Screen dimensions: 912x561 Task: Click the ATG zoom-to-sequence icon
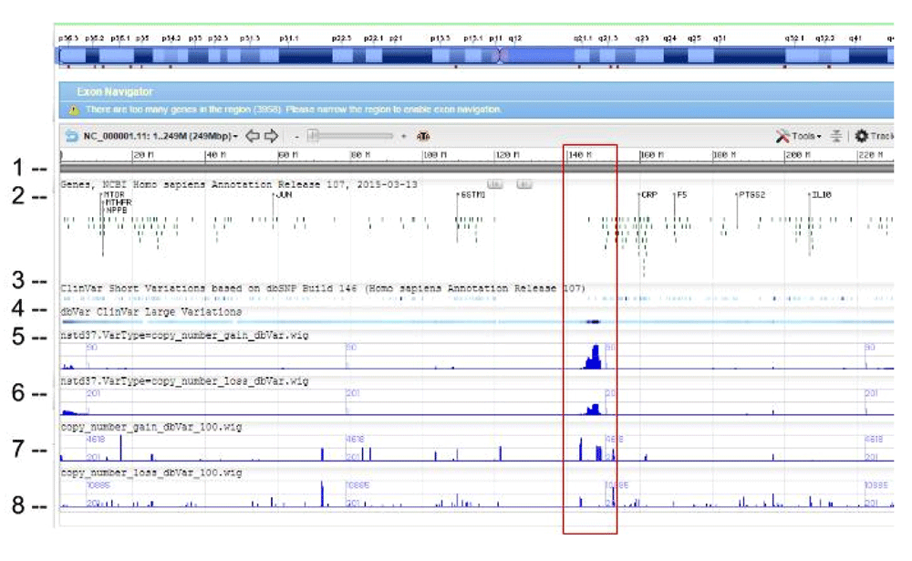[423, 136]
